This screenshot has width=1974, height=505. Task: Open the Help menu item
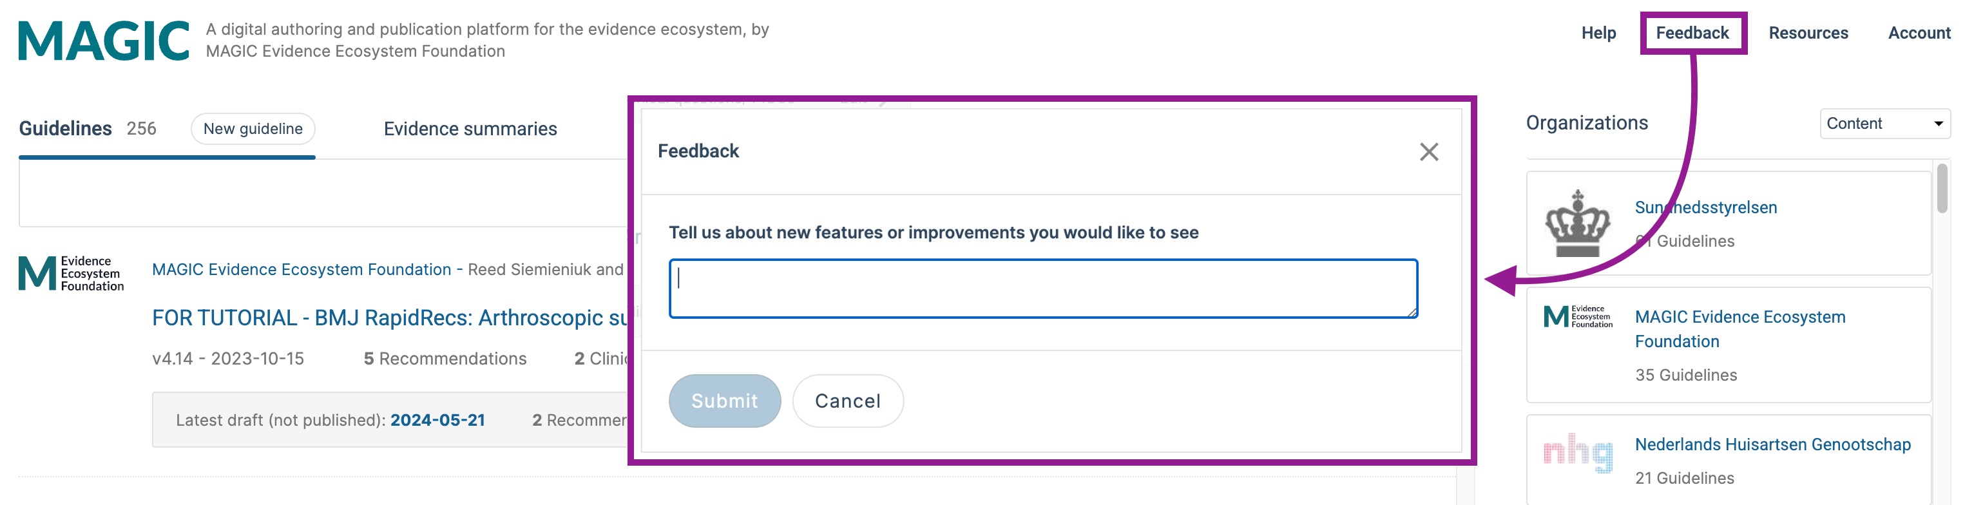[1598, 33]
